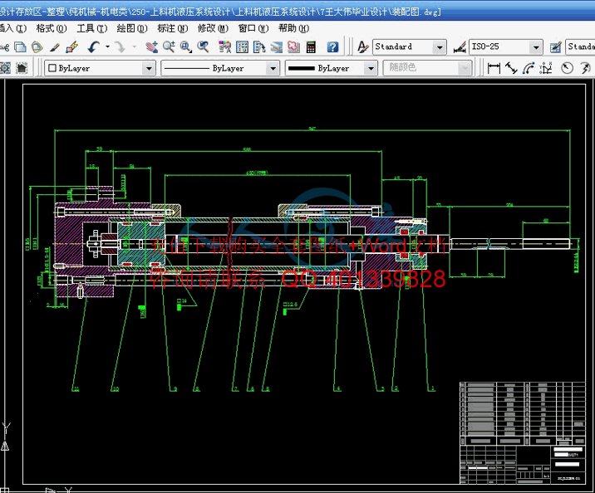
Task: Open the Markup Set Manager icon
Action: [293, 47]
